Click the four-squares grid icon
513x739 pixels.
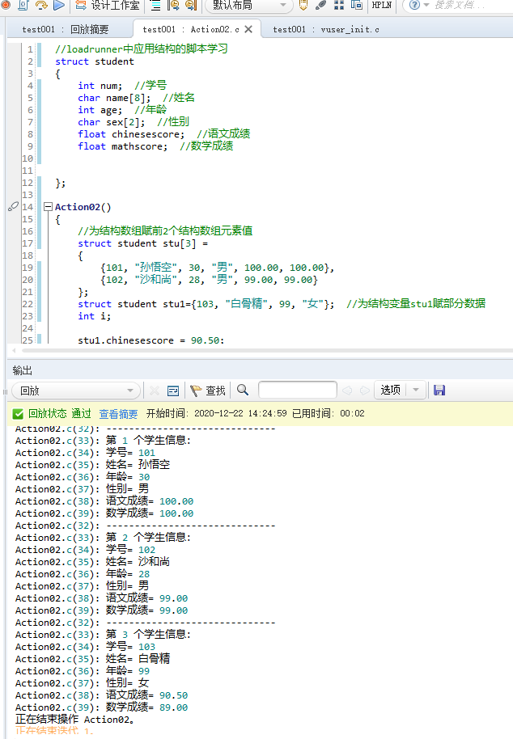(x=338, y=5)
